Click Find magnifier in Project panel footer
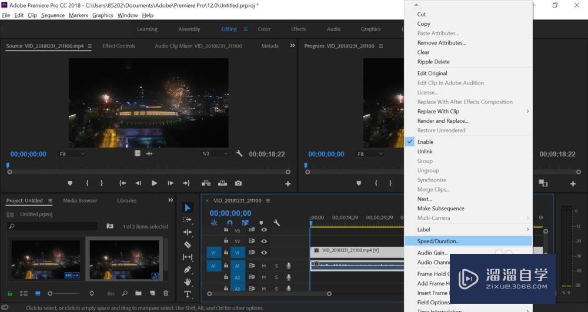The height and width of the screenshot is (312, 588). [x=125, y=293]
